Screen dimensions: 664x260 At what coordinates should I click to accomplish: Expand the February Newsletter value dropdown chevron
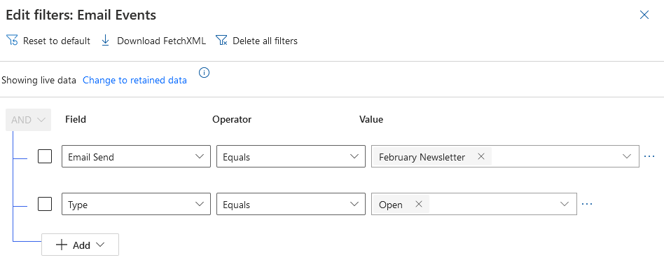click(x=627, y=156)
